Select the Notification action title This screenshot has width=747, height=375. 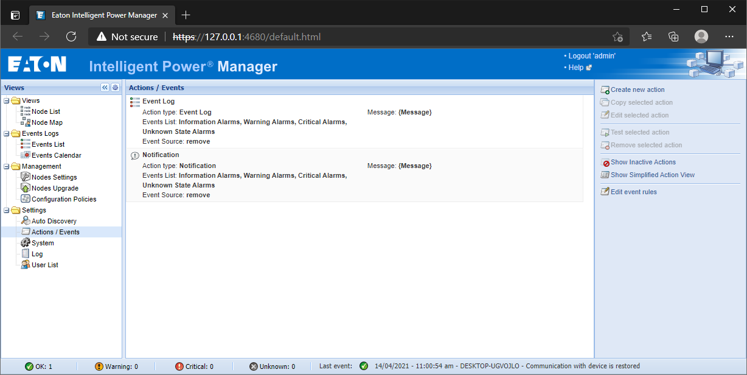pos(161,155)
